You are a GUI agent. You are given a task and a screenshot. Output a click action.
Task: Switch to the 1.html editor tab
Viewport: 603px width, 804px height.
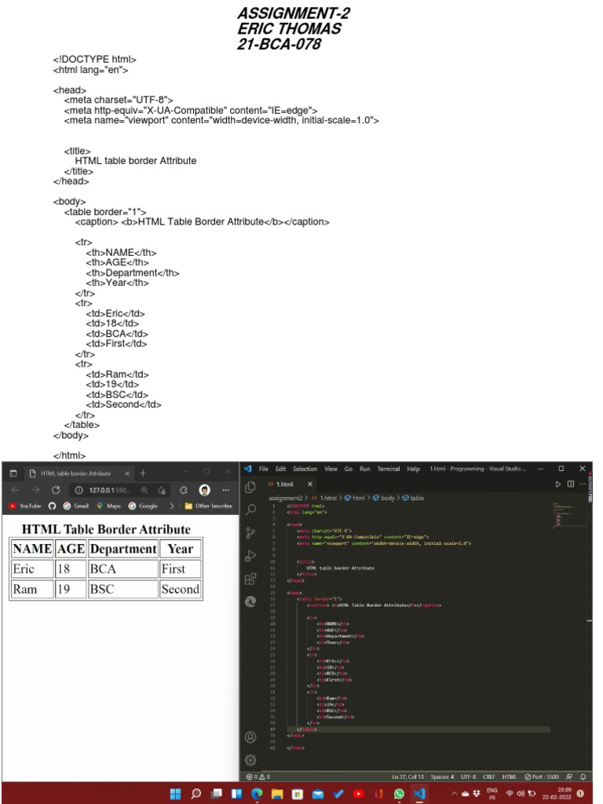tap(283, 484)
